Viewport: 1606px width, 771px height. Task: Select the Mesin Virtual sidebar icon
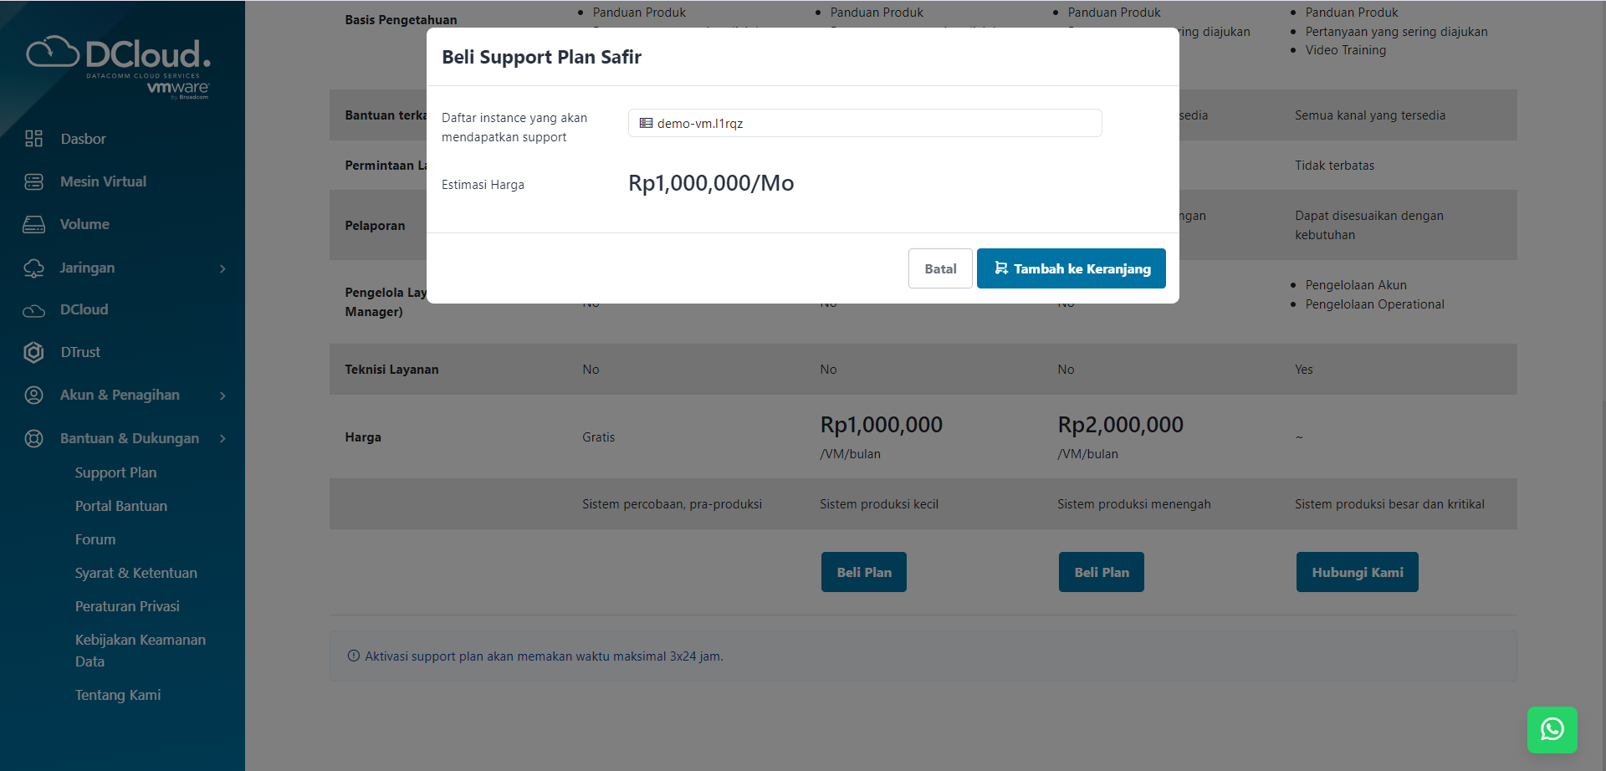(x=33, y=181)
